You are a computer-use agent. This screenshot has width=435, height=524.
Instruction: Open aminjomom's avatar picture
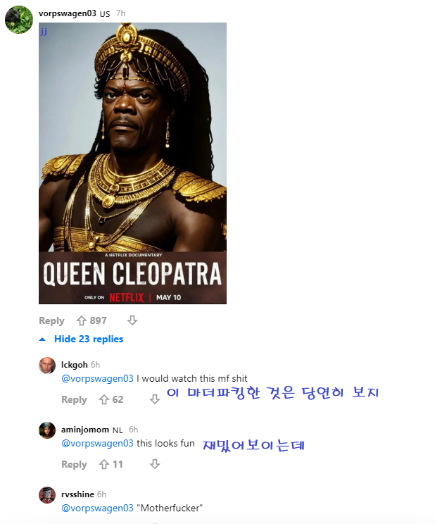point(47,430)
